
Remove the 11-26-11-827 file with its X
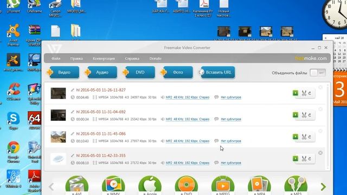click(320, 87)
